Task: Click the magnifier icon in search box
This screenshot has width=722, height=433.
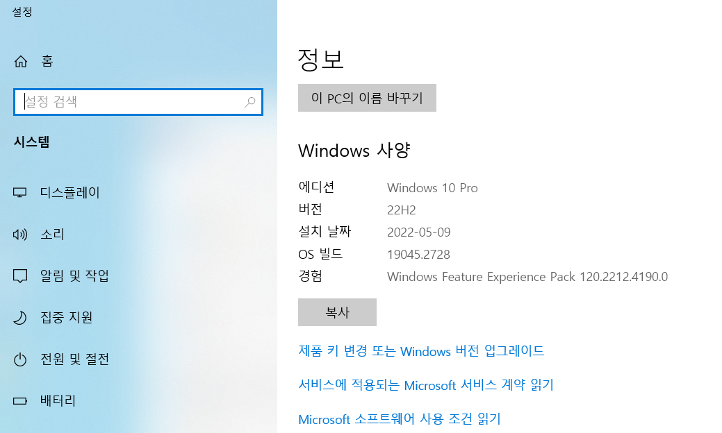Action: 250,101
